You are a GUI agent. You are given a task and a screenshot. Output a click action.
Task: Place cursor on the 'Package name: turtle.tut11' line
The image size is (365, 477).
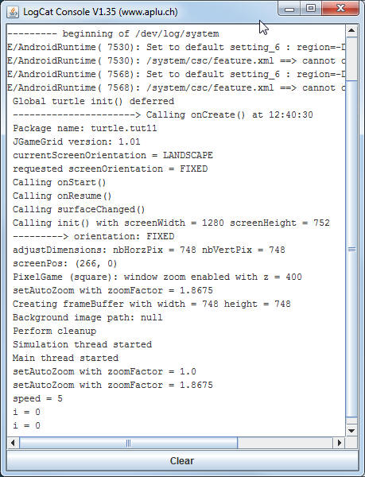click(x=85, y=128)
